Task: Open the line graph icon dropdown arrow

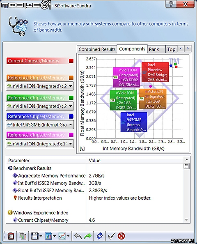Action: pos(68,236)
